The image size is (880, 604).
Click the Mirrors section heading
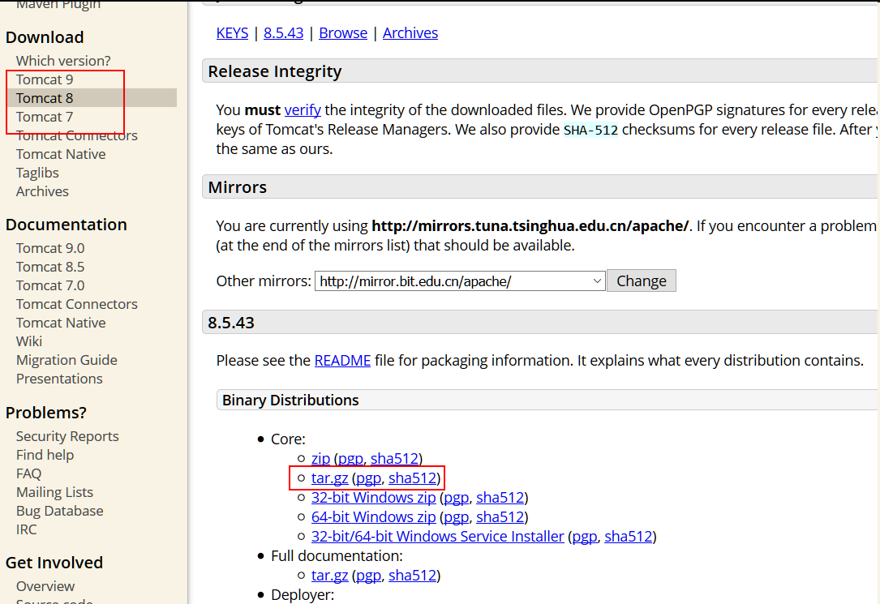pyautogui.click(x=238, y=187)
